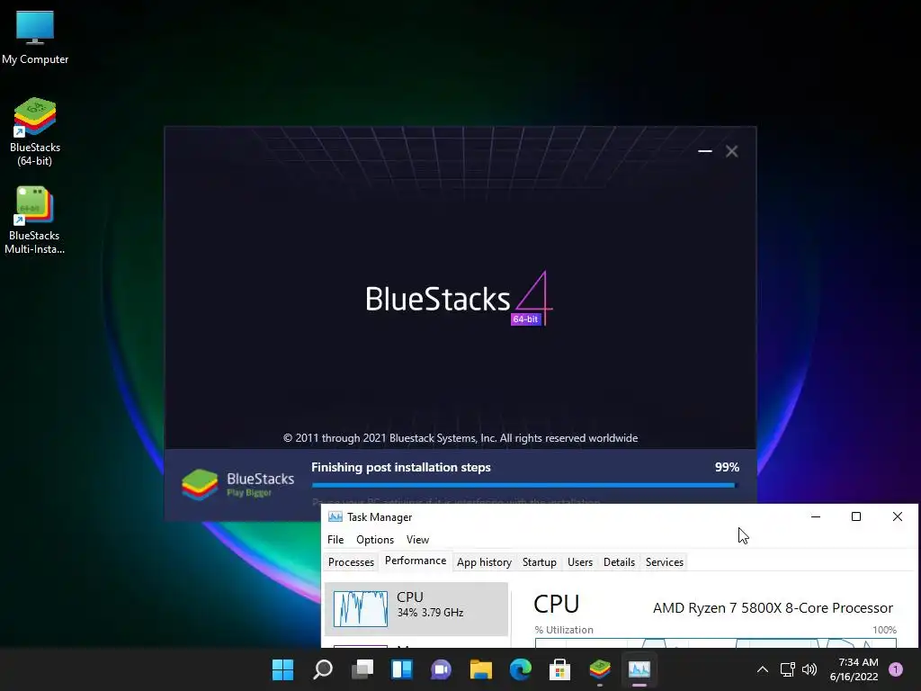Image resolution: width=921 pixels, height=691 pixels.
Task: Open the notification count badge
Action: [895, 669]
